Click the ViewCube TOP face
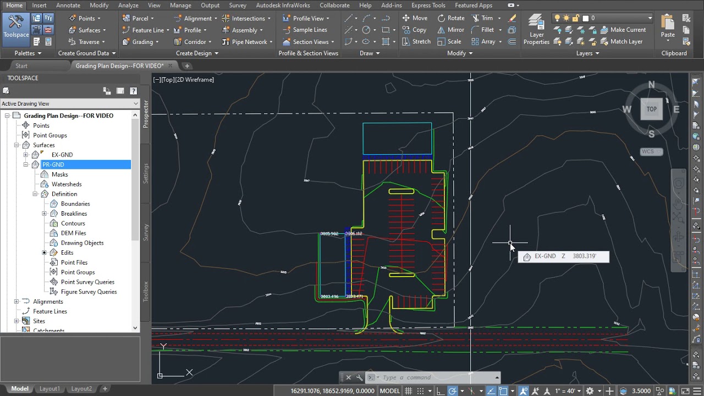Screen dimensions: 704x396 tap(652, 109)
